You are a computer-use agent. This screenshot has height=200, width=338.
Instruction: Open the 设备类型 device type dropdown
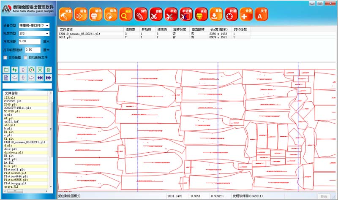pyautogui.click(x=34, y=26)
